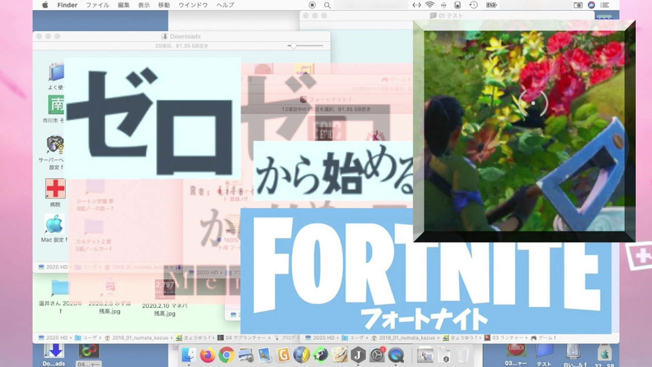Open the 市川市 green 南 icon item
652x367 pixels.
coord(55,105)
